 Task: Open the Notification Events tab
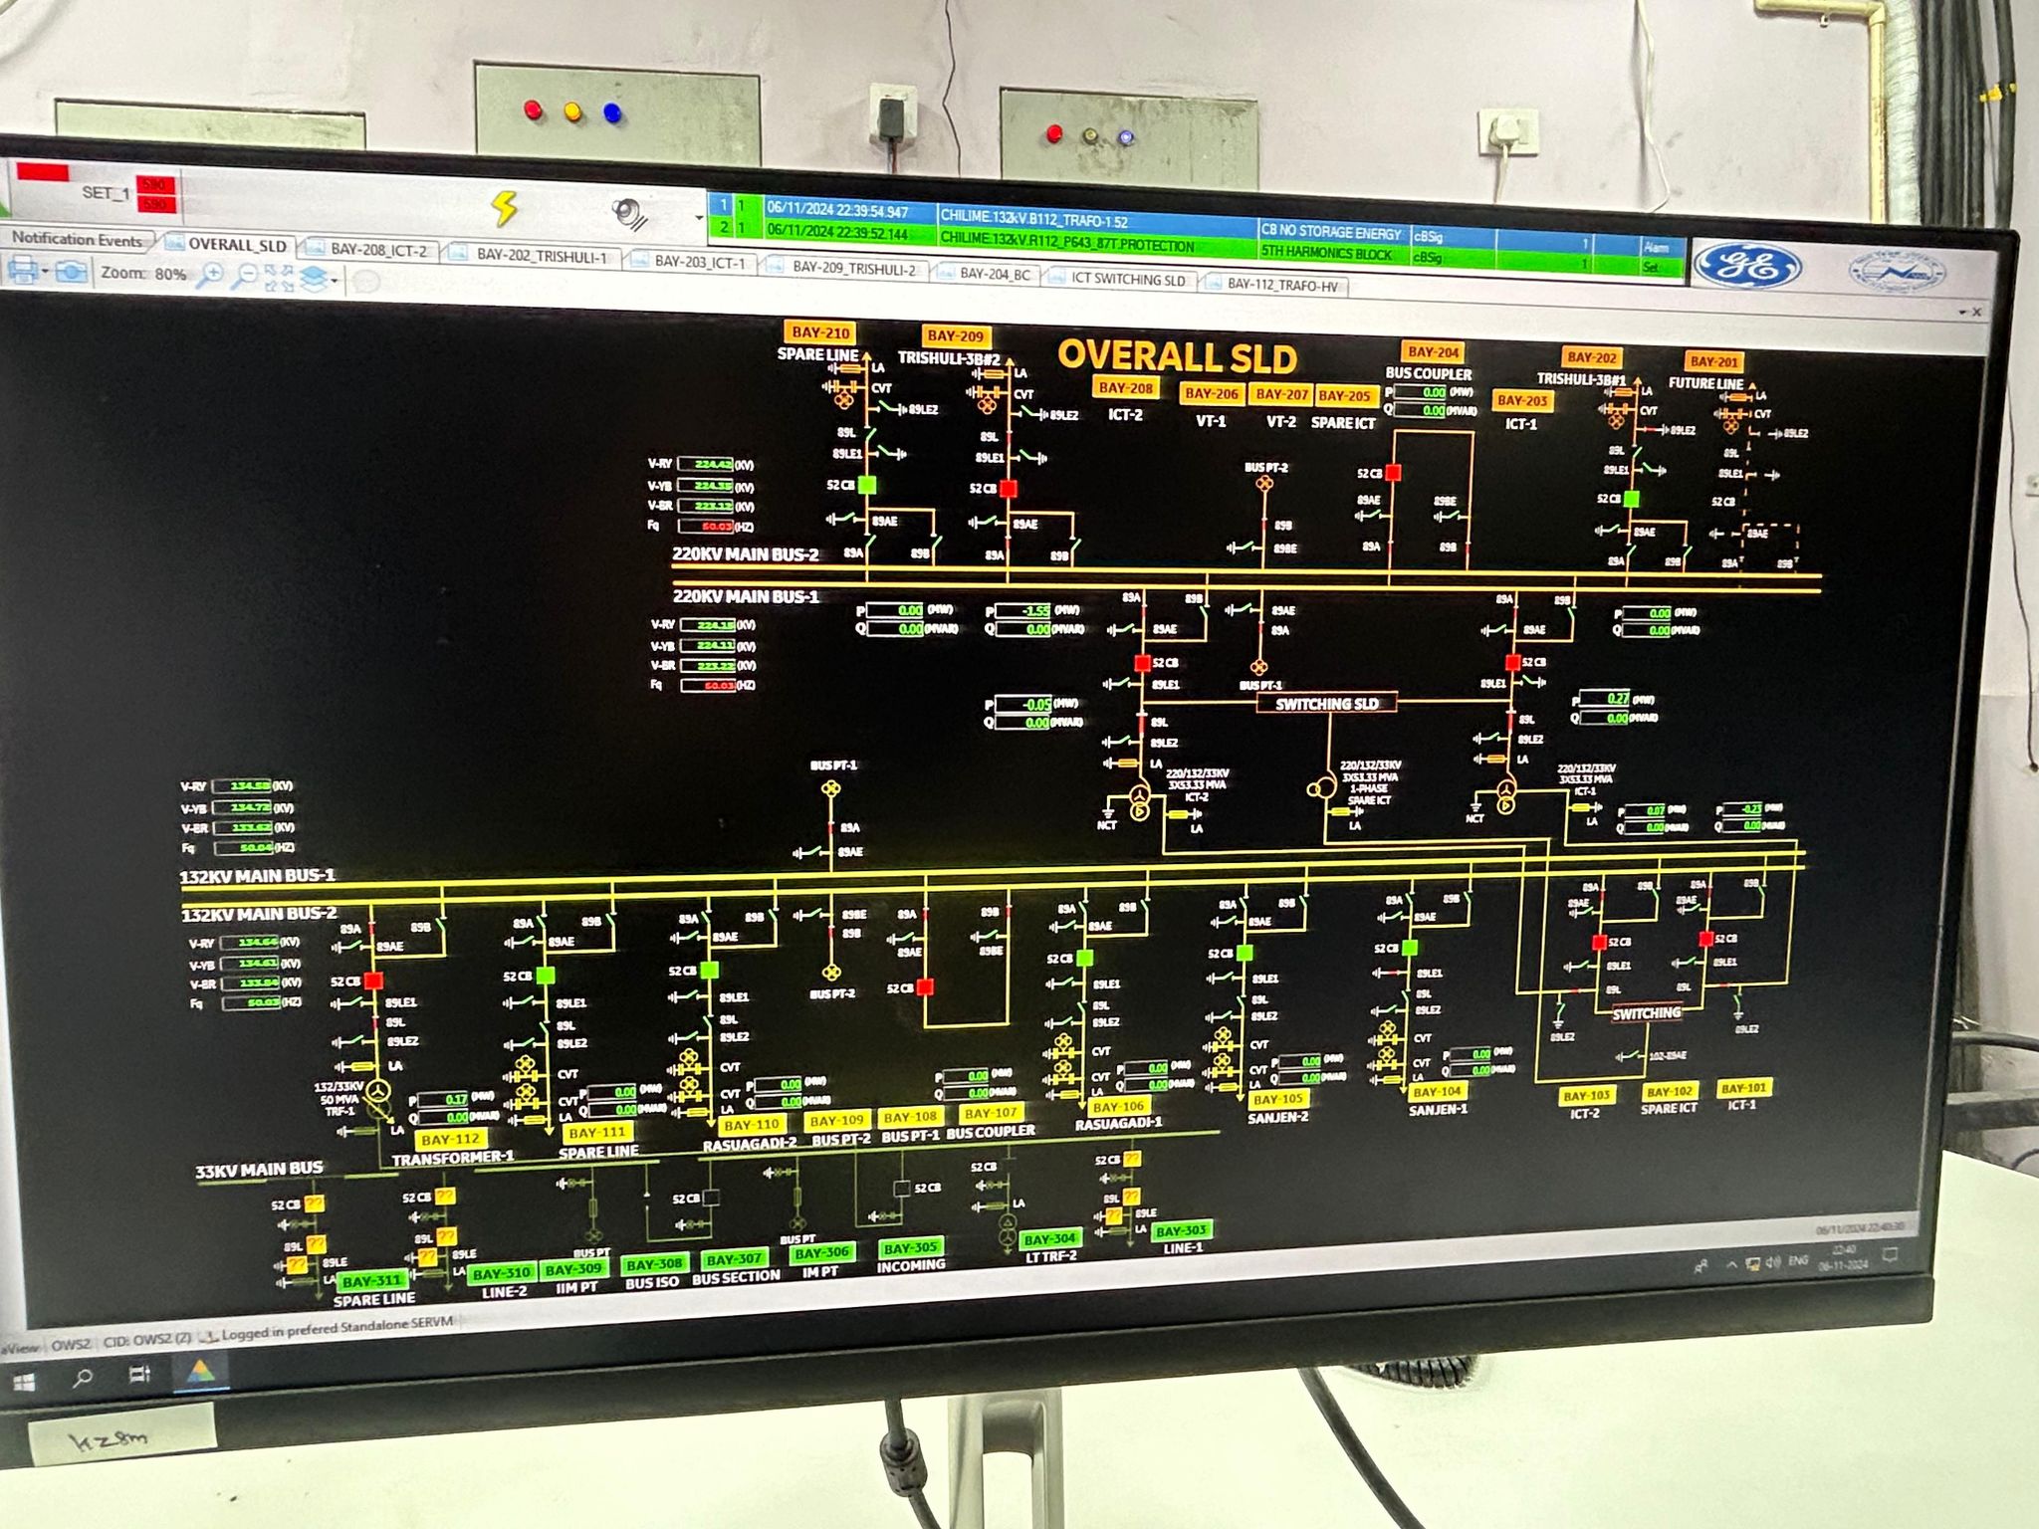click(x=77, y=239)
